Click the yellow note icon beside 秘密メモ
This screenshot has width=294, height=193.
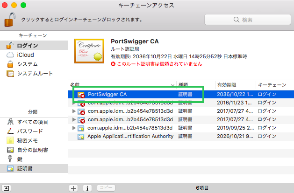point(10,140)
